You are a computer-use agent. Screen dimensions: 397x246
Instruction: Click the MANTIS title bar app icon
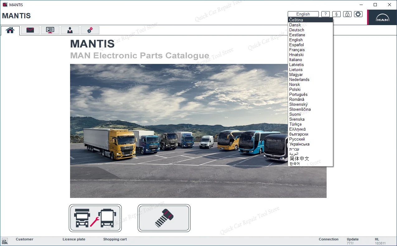5,5
